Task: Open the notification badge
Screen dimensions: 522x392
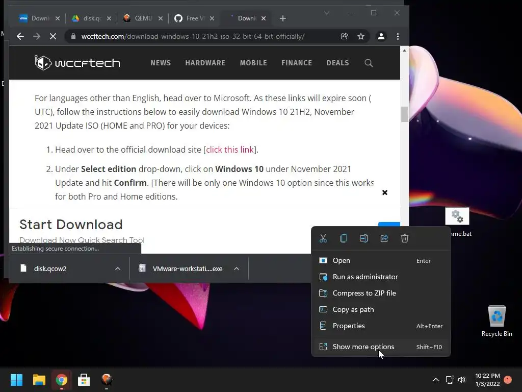Action: click(x=508, y=380)
